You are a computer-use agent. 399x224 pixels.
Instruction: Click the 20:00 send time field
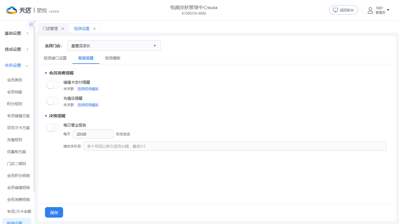(x=93, y=134)
